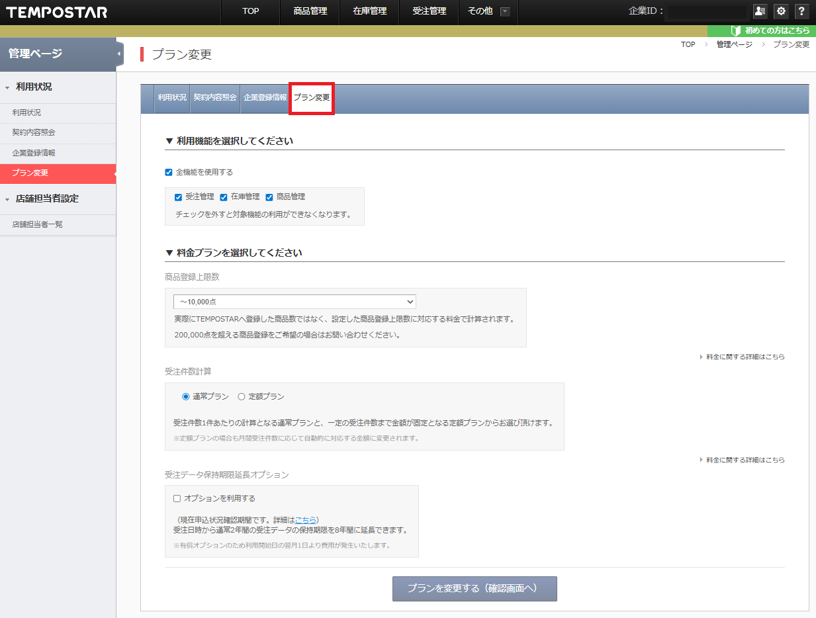The image size is (816, 618).
Task: Collapse the sidebar using the arrow handle
Action: point(119,54)
